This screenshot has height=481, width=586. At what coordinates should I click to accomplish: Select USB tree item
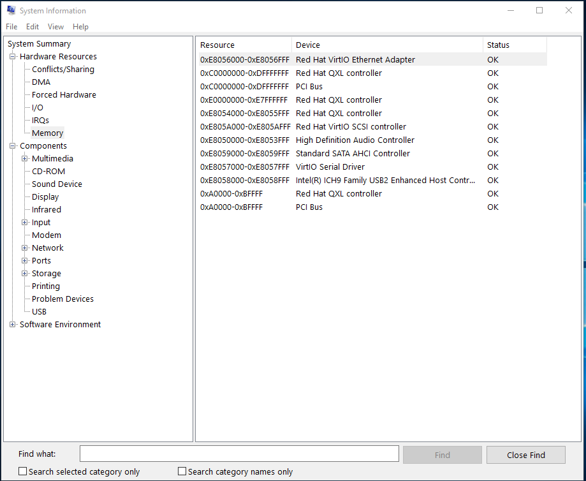(x=40, y=311)
